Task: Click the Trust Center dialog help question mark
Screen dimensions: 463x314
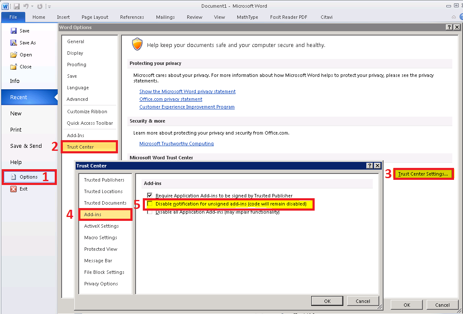Action: click(369, 166)
